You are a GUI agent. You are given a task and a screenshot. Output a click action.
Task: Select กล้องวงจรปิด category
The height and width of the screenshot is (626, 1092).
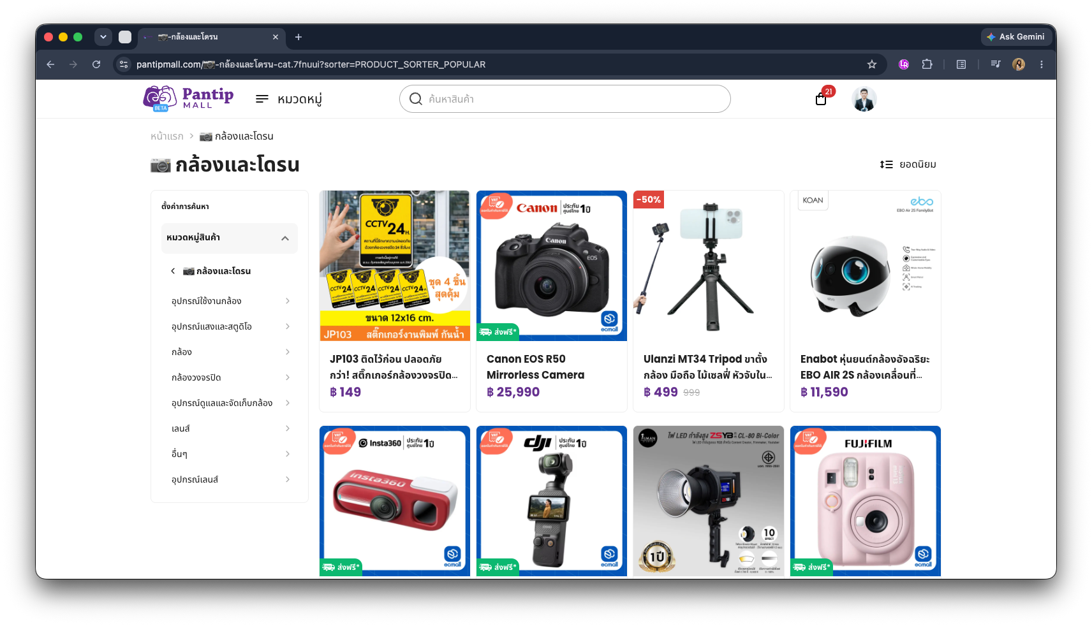196,377
